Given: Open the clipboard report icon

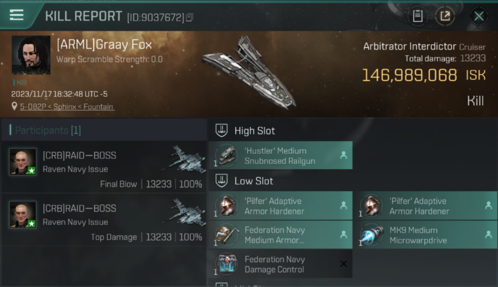Looking at the screenshot, I should (418, 16).
